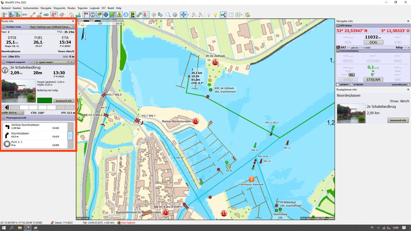Open the 'Naar: Aanloop naar Zeilhoek' route dropdown
The image size is (411, 231).
52,26
